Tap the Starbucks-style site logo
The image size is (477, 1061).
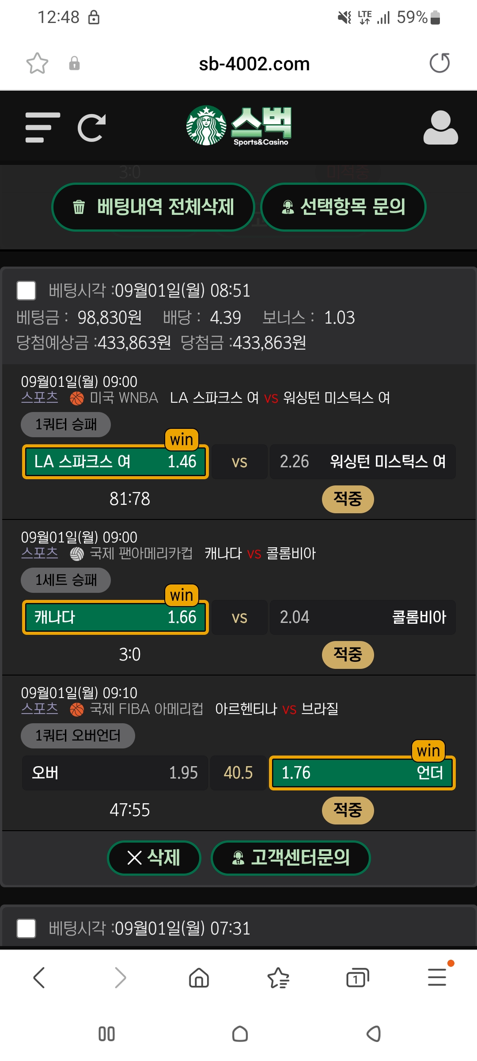coord(238,126)
